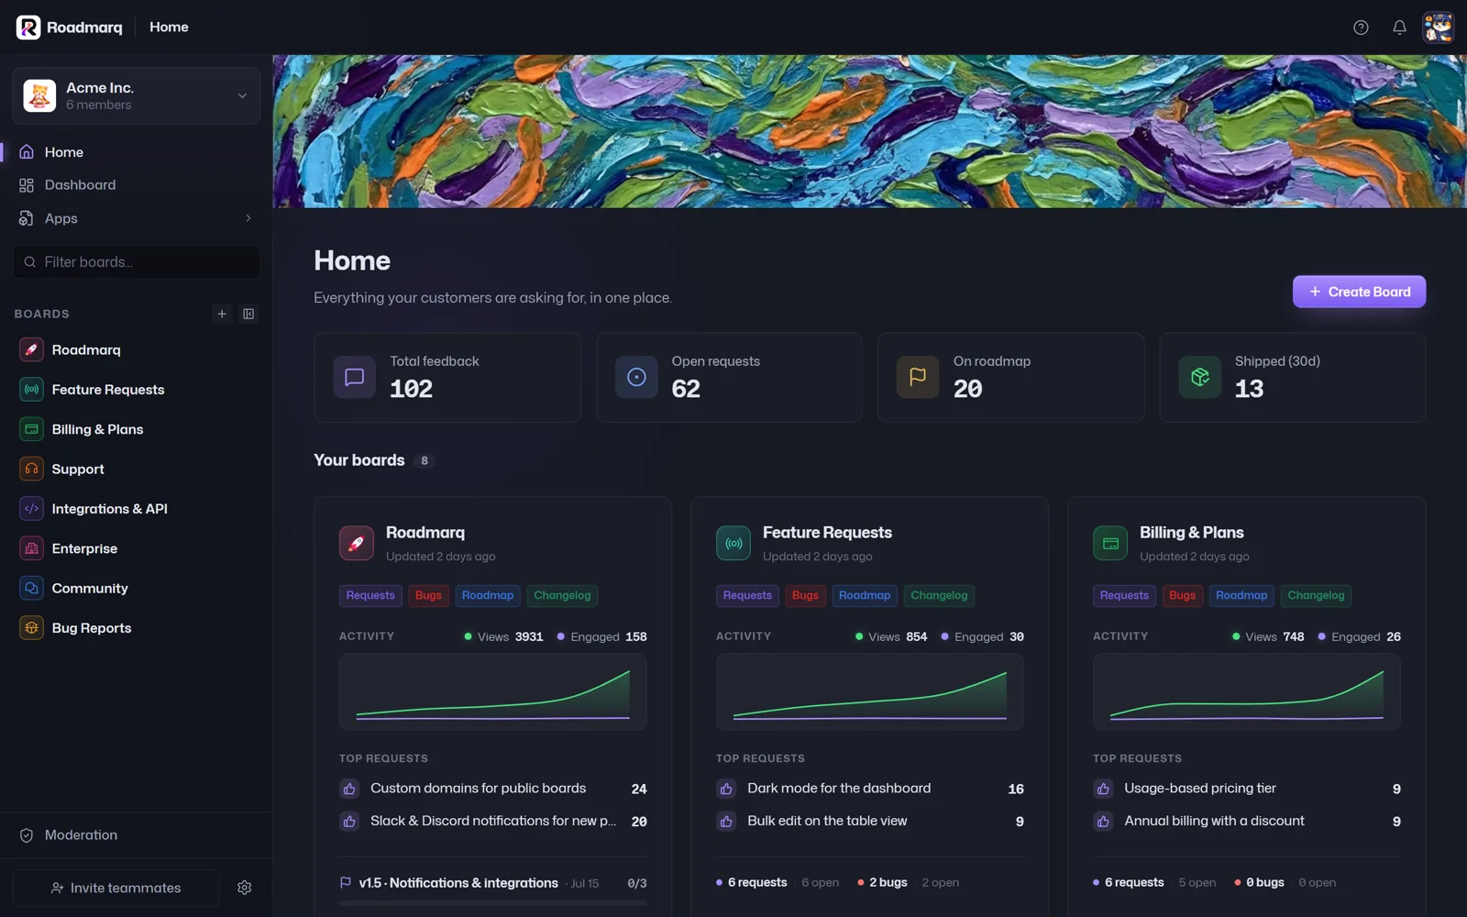This screenshot has width=1467, height=917.
Task: Select Requests tag on Roadmarq card
Action: coord(370,596)
